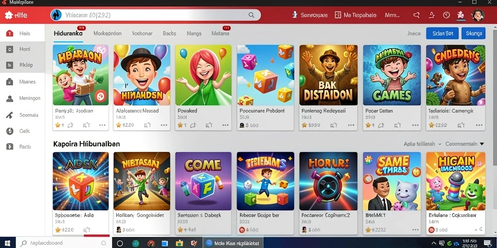The height and width of the screenshot is (248, 497).
Task: Click the title 'Fobecar Boupe ber'
Action: point(259,216)
